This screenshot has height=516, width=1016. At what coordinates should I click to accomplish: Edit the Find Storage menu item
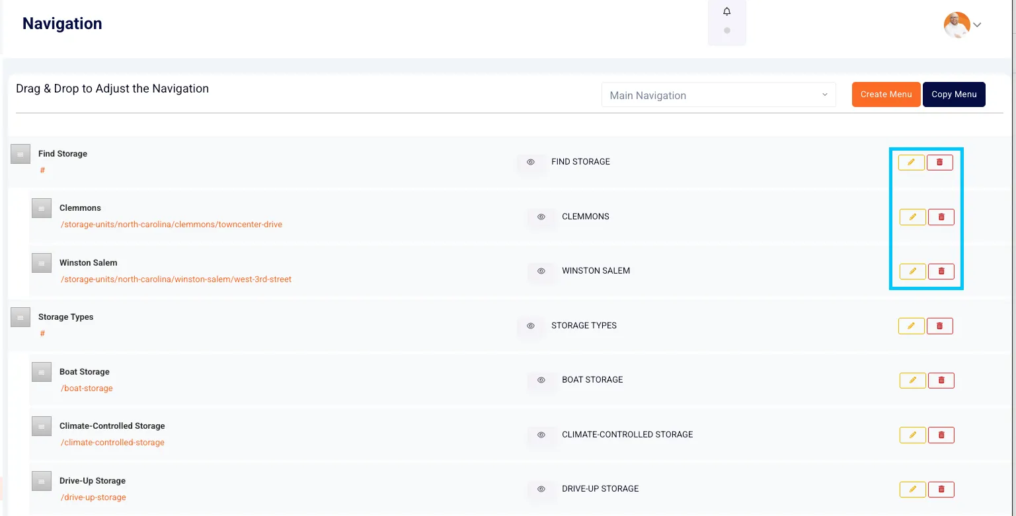point(911,162)
